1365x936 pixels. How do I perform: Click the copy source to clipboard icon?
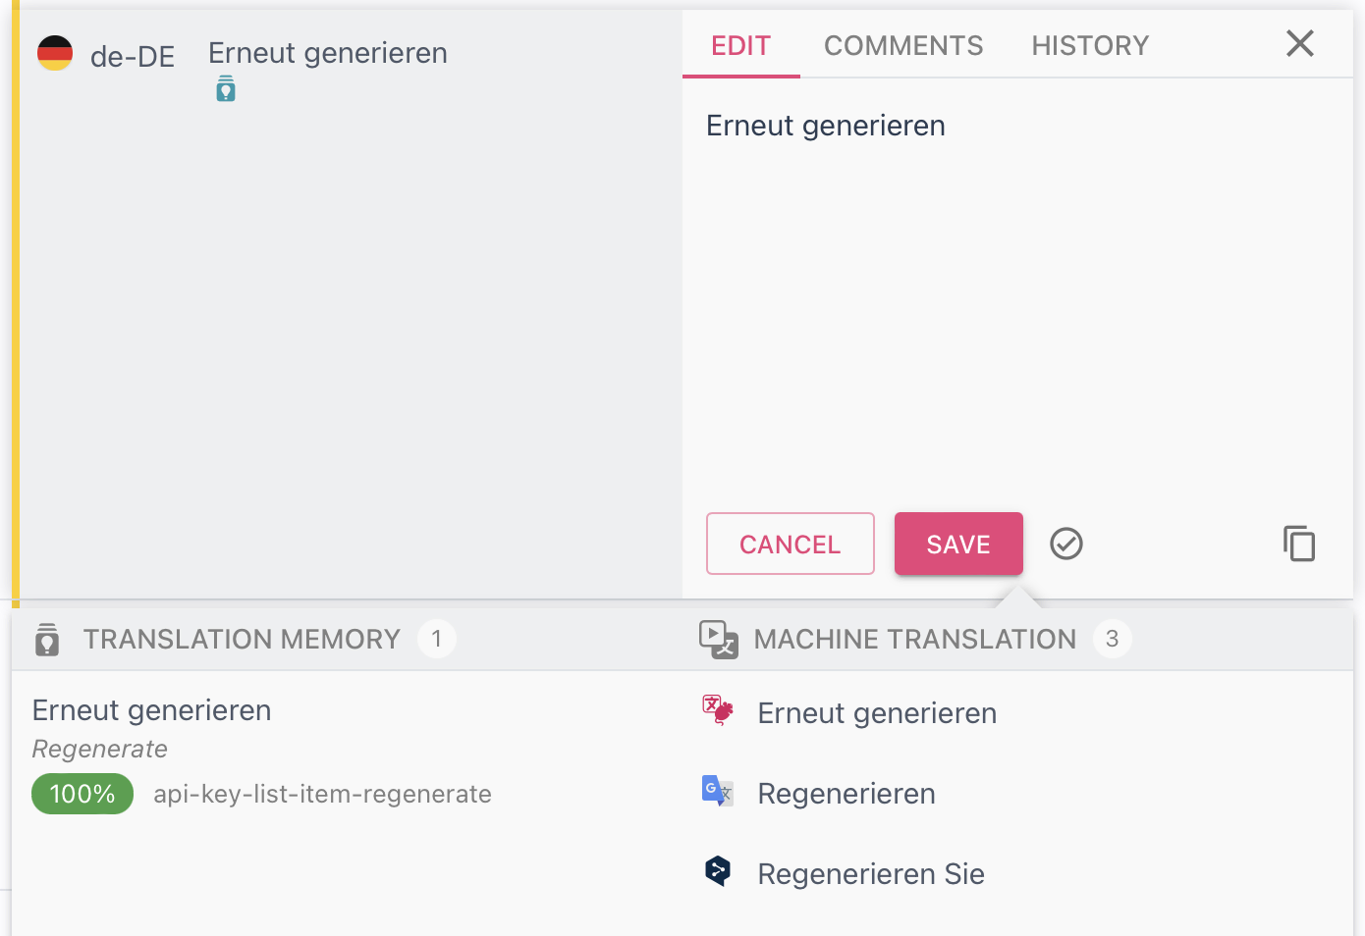1298,544
